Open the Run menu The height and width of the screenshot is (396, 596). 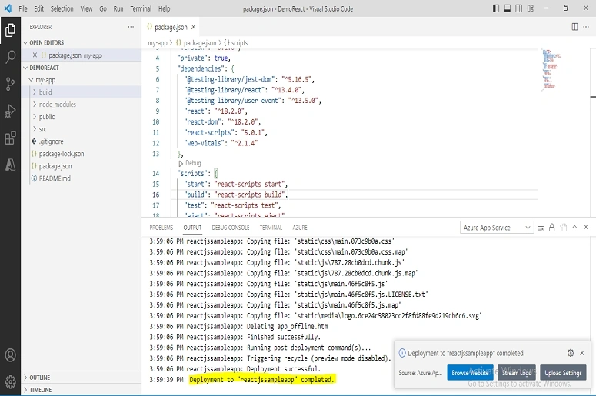click(118, 8)
